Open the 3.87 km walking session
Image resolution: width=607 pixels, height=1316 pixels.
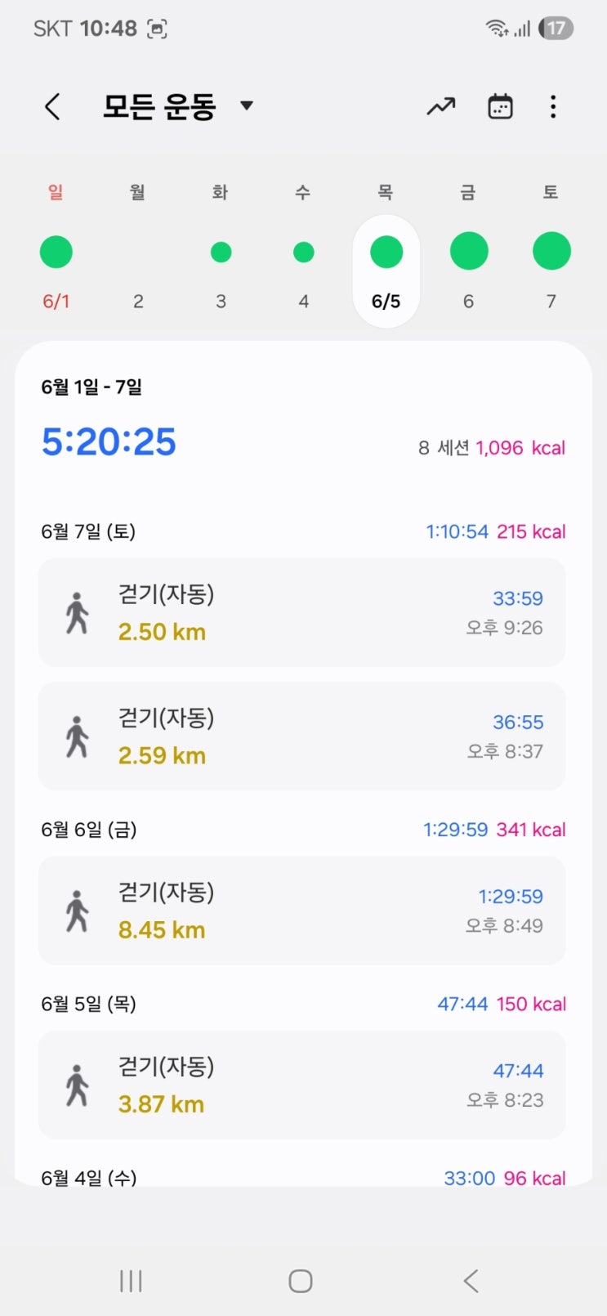coord(302,1084)
